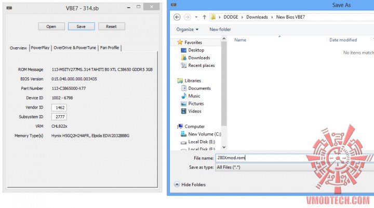This screenshot has width=374, height=208.
Task: Open the OverDrive & PowerTune tab
Action: click(75, 48)
